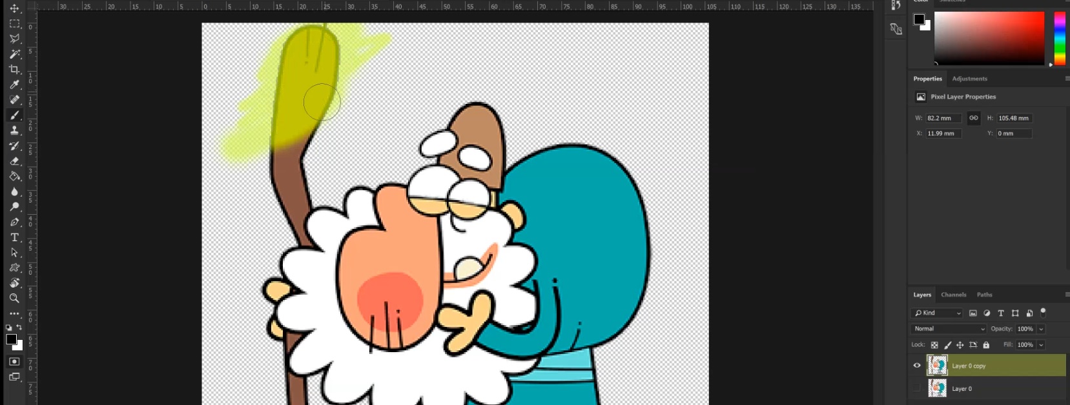Select the Eyedropper tool

pos(14,84)
